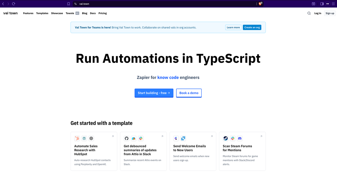
Task: Click the Discord icon in Steam template
Action: [x=240, y=138]
